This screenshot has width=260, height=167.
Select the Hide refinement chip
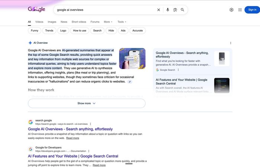tap(111, 31)
